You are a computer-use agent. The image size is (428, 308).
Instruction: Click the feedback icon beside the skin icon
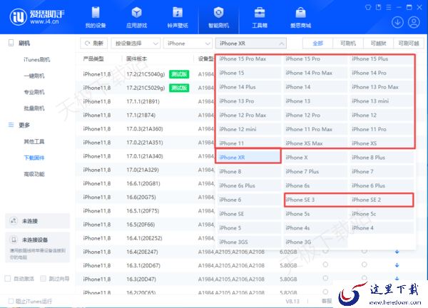coord(378,7)
